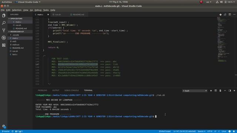Select the bash terminal dropdown
Viewport: 237px width, 133px height.
tap(195, 91)
